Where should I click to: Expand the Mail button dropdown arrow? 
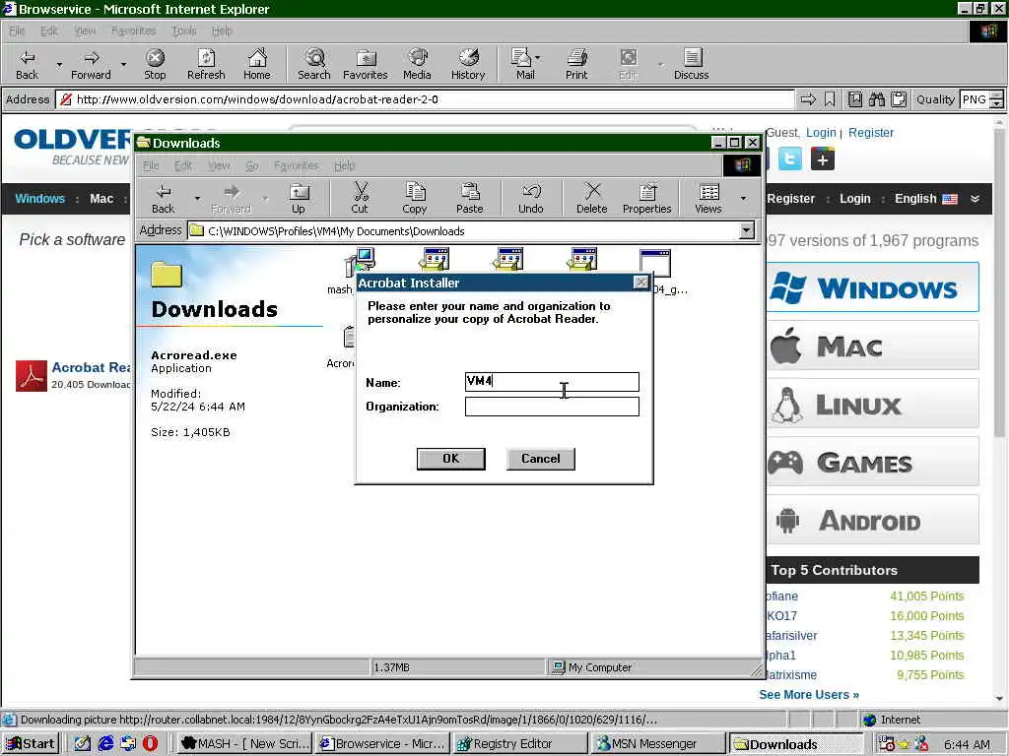(538, 58)
